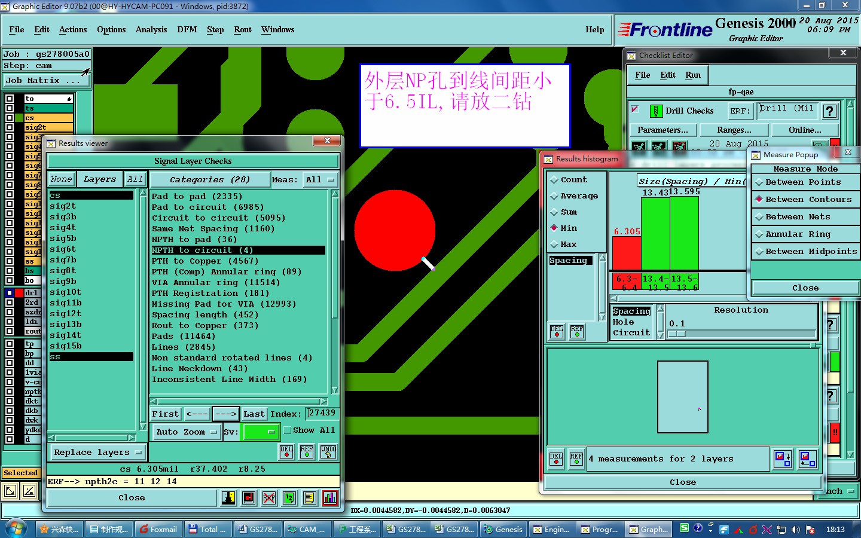Select sig10t in the layers list
This screenshot has width=861, height=538.
pyautogui.click(x=91, y=292)
